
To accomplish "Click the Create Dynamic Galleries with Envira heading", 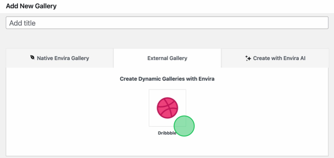I will (167, 79).
